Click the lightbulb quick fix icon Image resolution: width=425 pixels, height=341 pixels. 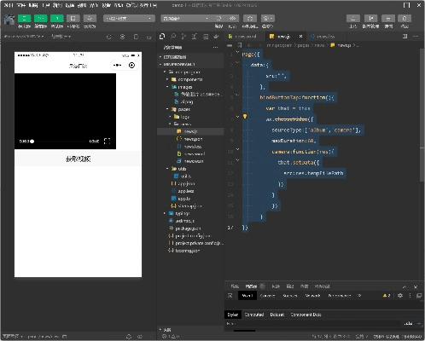pos(245,117)
